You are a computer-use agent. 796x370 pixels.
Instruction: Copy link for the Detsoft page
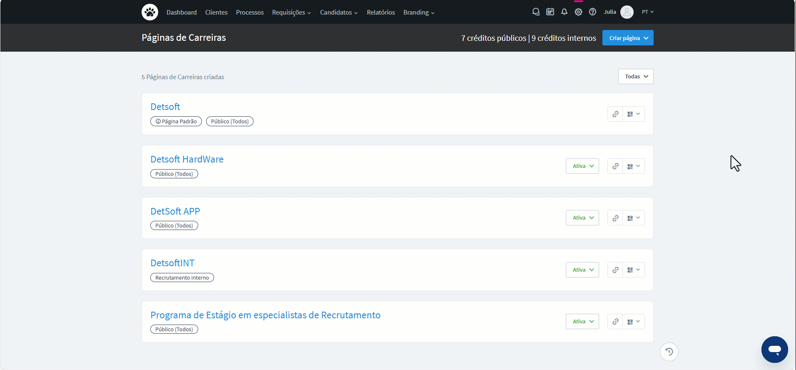click(615, 114)
